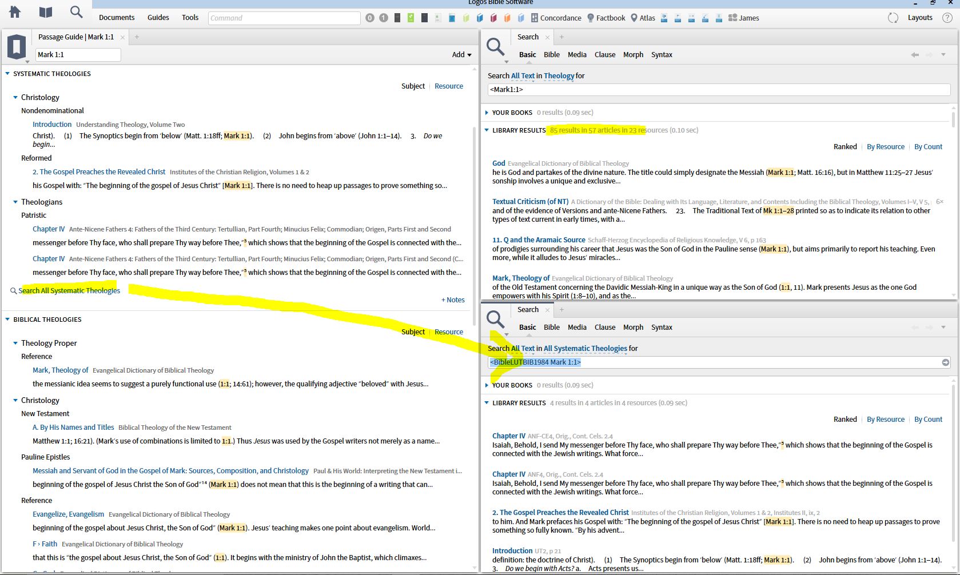Click the Mark 1:1 passage reference box

[x=78, y=55]
